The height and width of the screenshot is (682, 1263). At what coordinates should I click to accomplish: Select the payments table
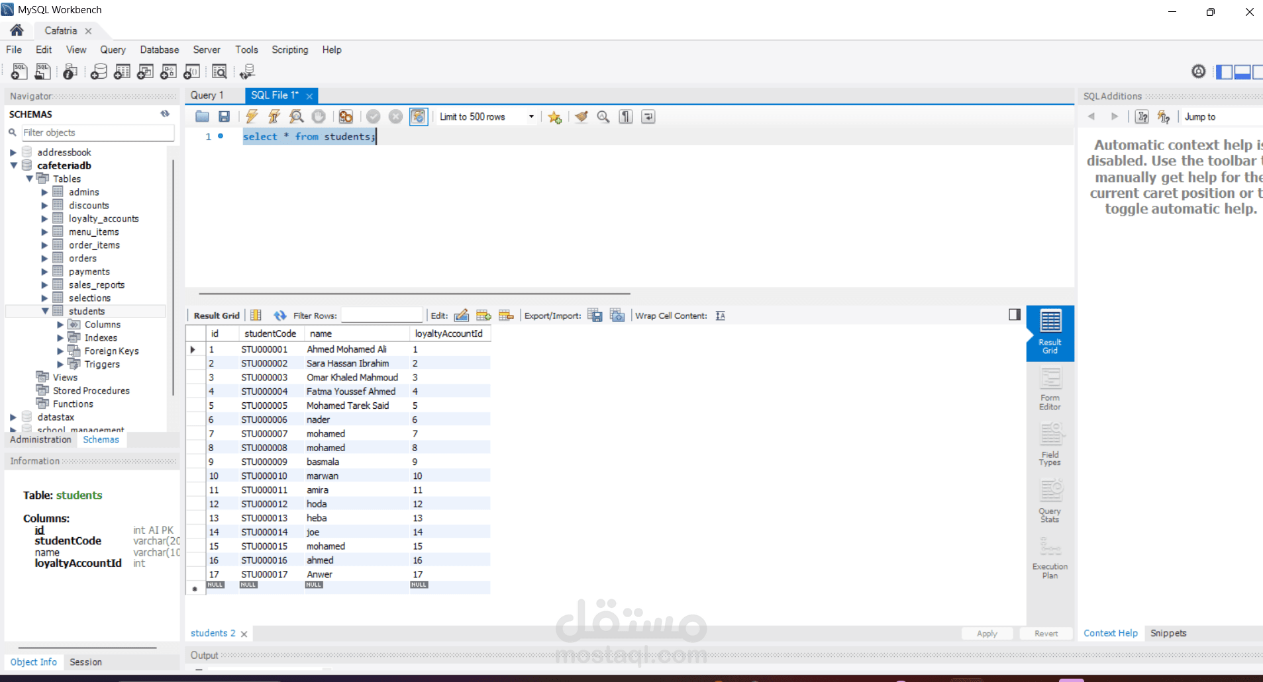pos(89,271)
